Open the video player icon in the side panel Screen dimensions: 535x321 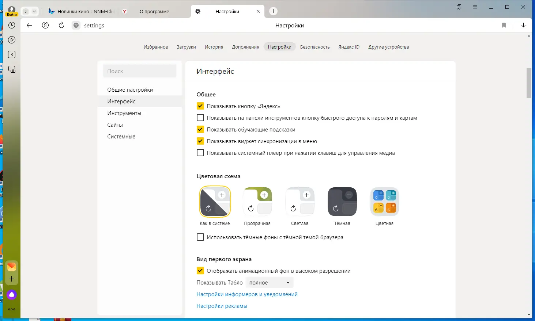tap(12, 40)
